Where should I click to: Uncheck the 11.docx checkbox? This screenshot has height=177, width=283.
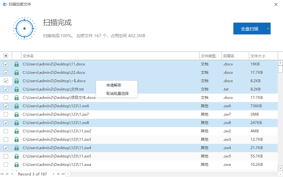[x=6, y=64]
